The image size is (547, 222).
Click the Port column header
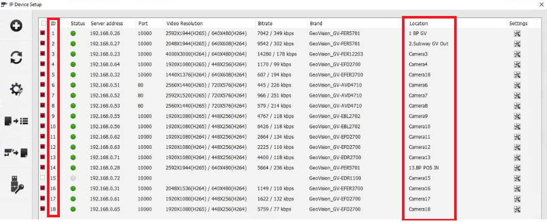143,23
